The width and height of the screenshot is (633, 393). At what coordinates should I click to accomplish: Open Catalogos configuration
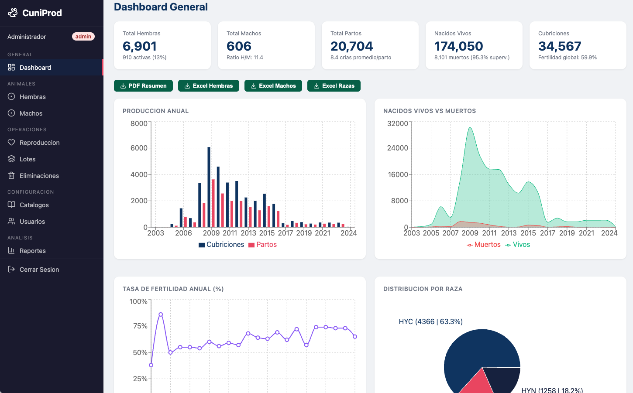[x=52, y=205]
